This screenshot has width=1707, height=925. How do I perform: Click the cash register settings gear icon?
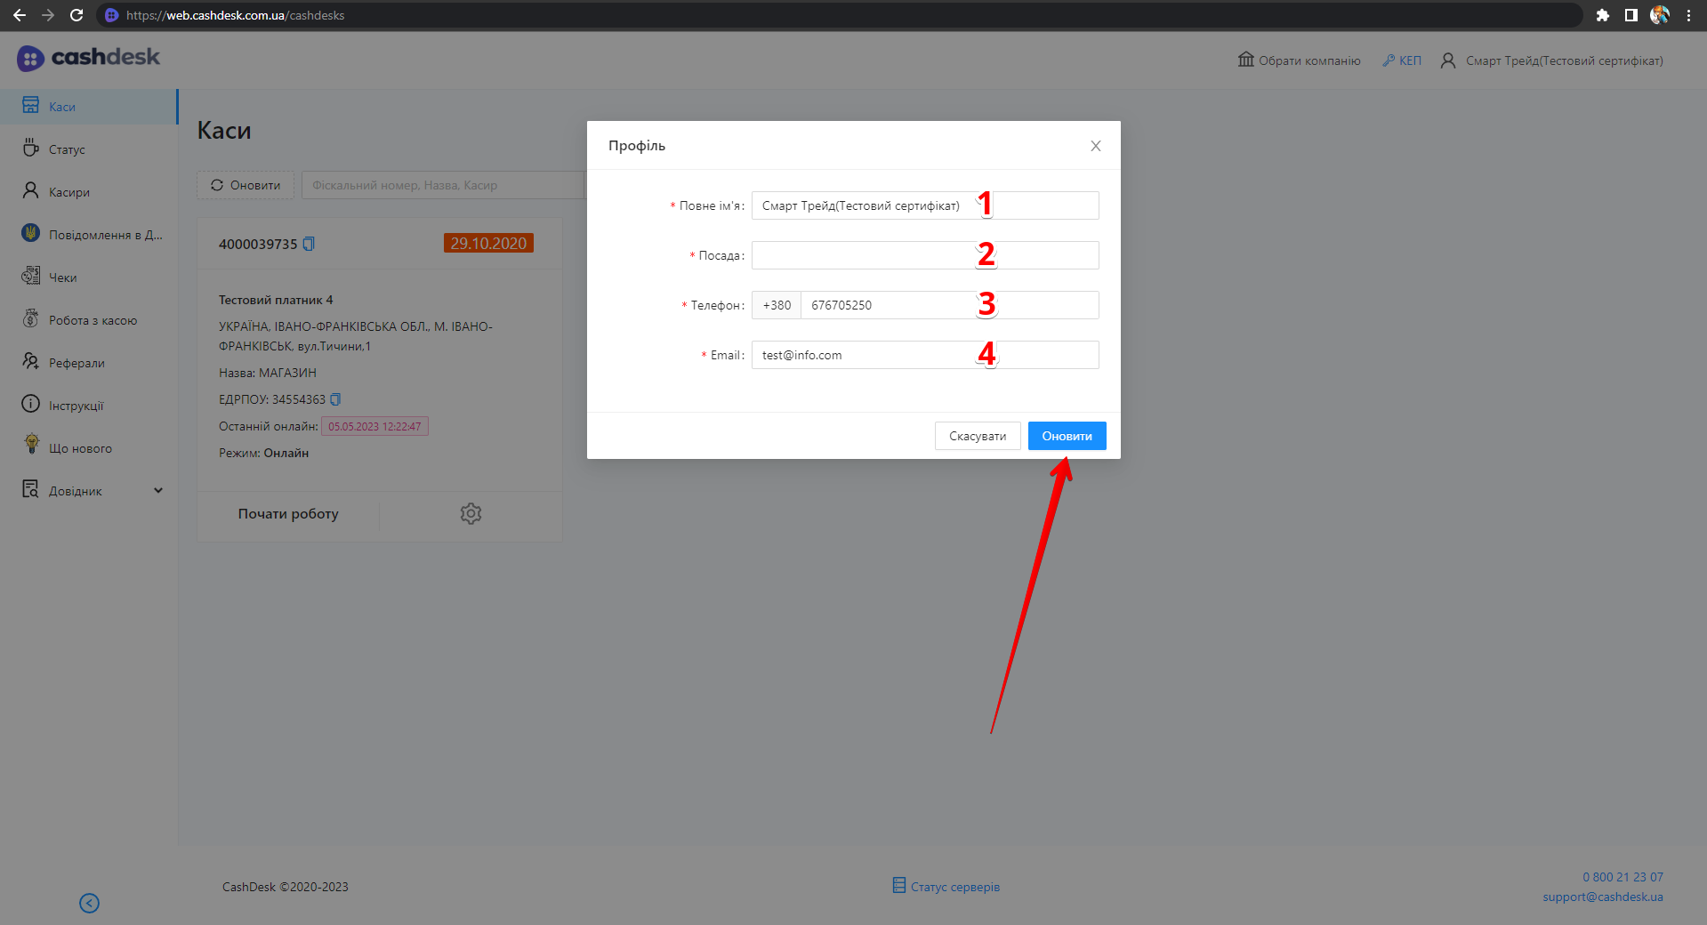471,514
